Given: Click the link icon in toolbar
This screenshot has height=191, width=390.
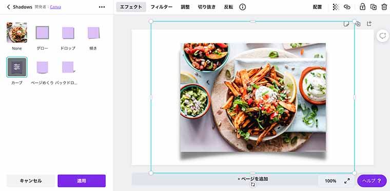Looking at the screenshot, I should click(347, 7).
